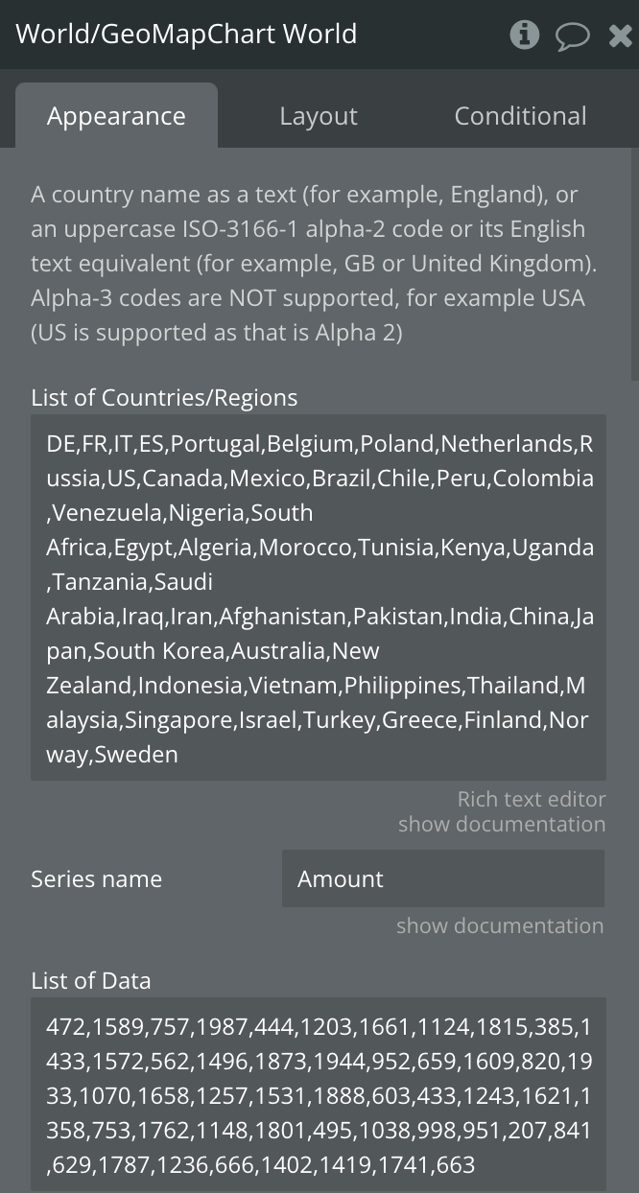This screenshot has width=639, height=1193.
Task: Click the List of Data label
Action: coord(90,980)
